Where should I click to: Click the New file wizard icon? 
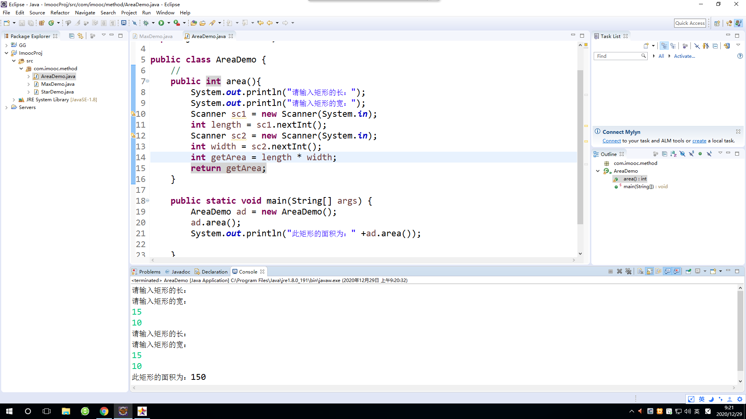click(7, 23)
